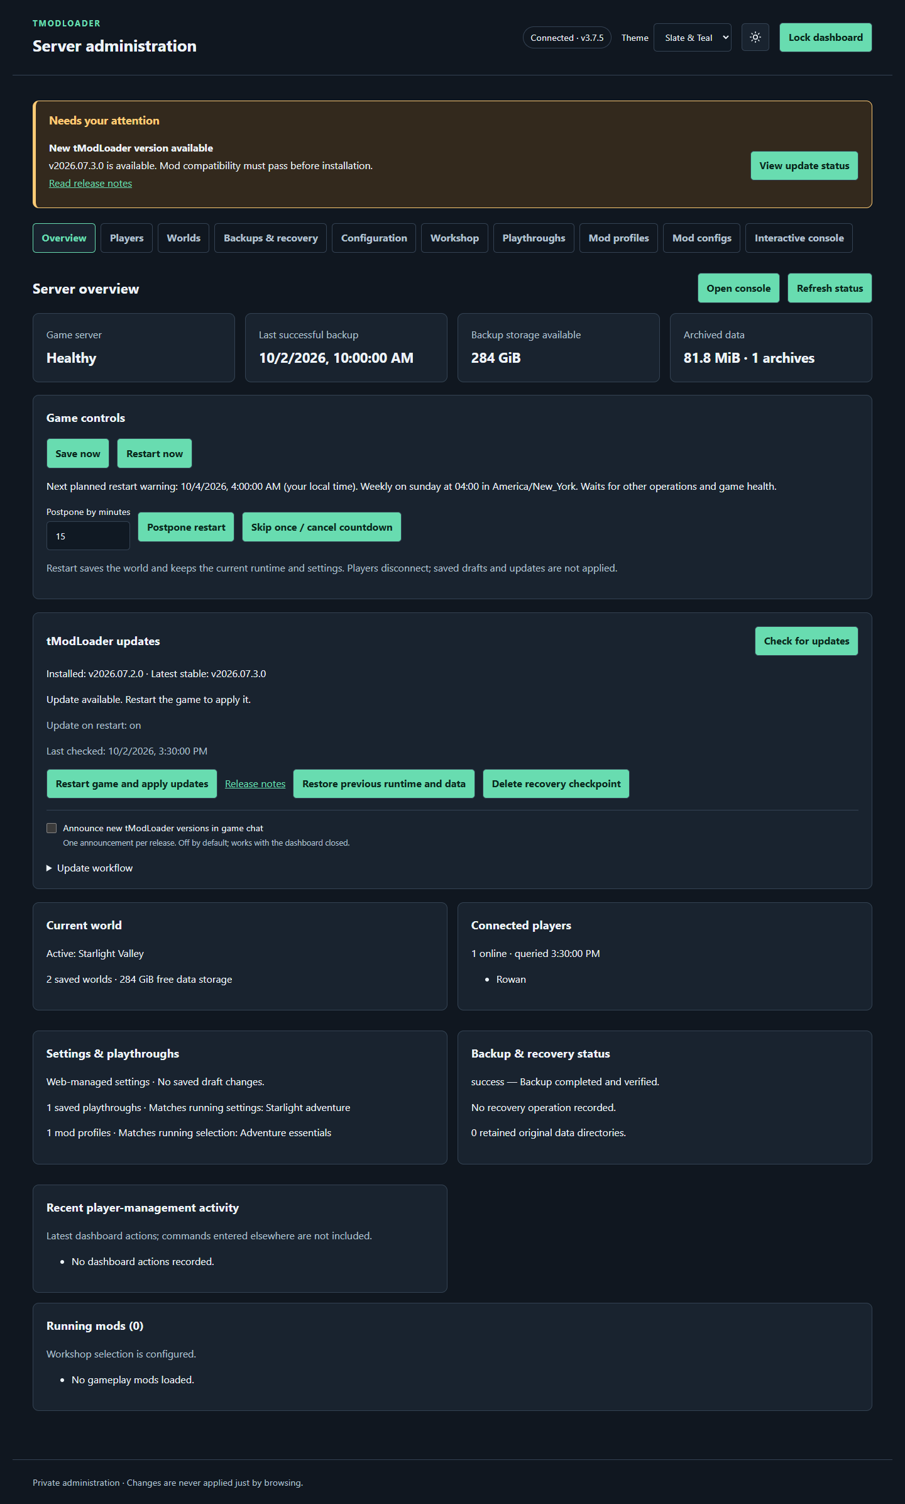Open the Mod profiles tab

[618, 238]
